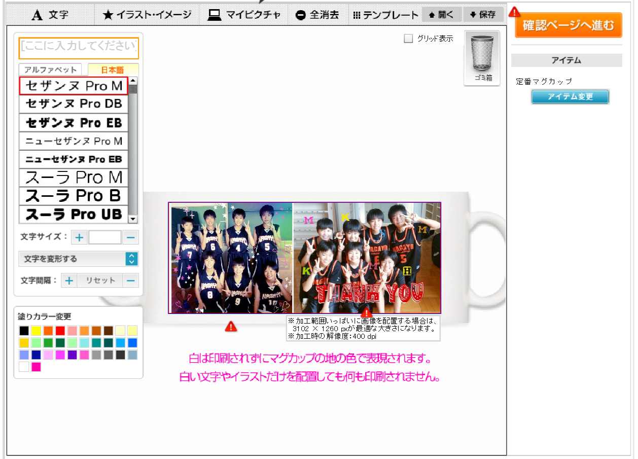Image resolution: width=638 pixels, height=459 pixels.
Task: Widen the 文字間隔 letter spacing with plus
Action: [69, 280]
